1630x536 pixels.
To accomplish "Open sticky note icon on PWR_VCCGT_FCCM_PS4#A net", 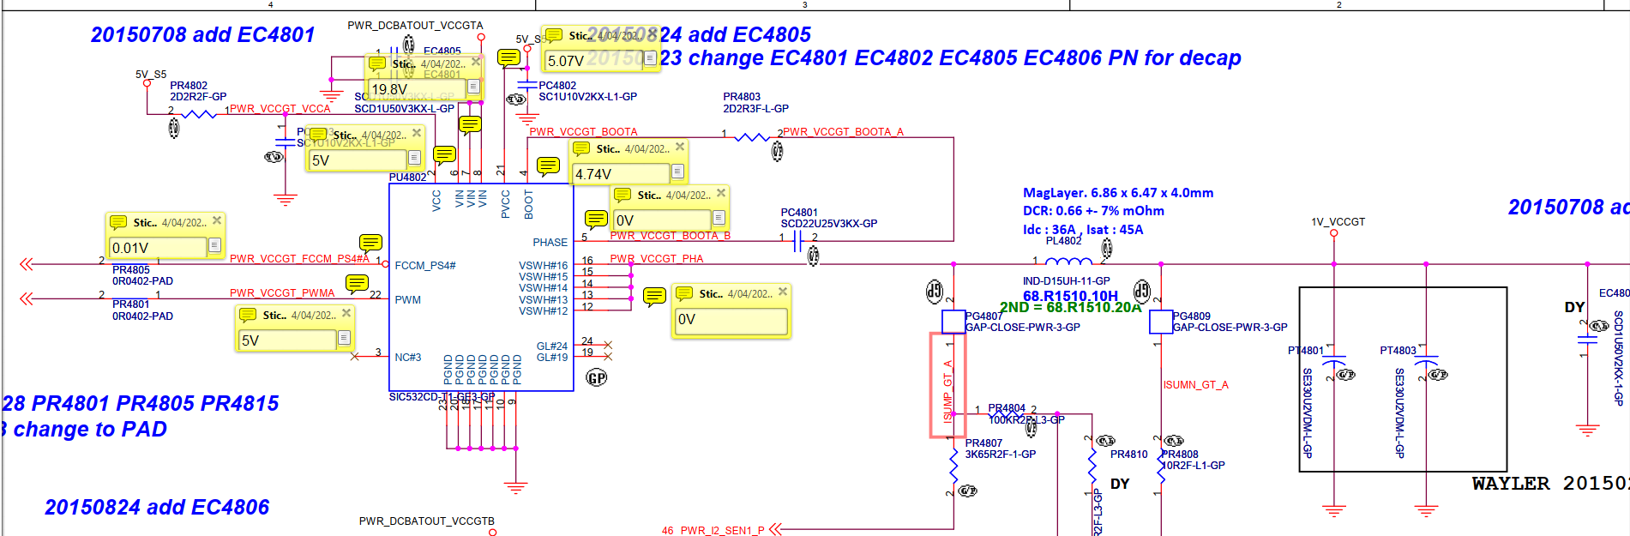I will [370, 243].
